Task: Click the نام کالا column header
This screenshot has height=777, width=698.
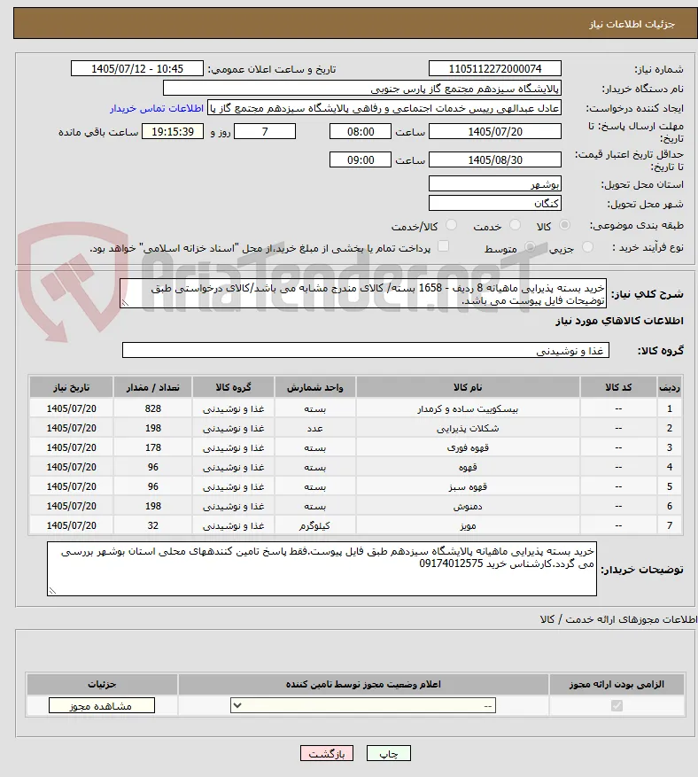Action: click(468, 387)
